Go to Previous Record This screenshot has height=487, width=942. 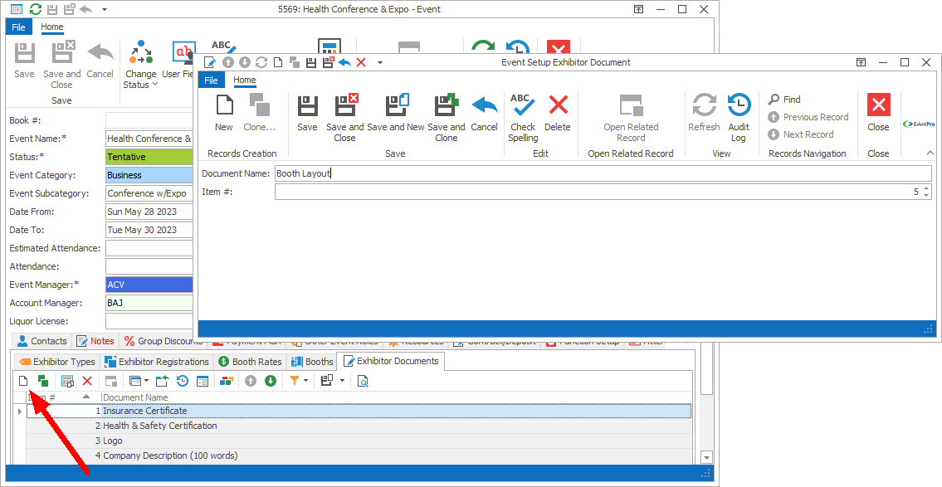808,117
